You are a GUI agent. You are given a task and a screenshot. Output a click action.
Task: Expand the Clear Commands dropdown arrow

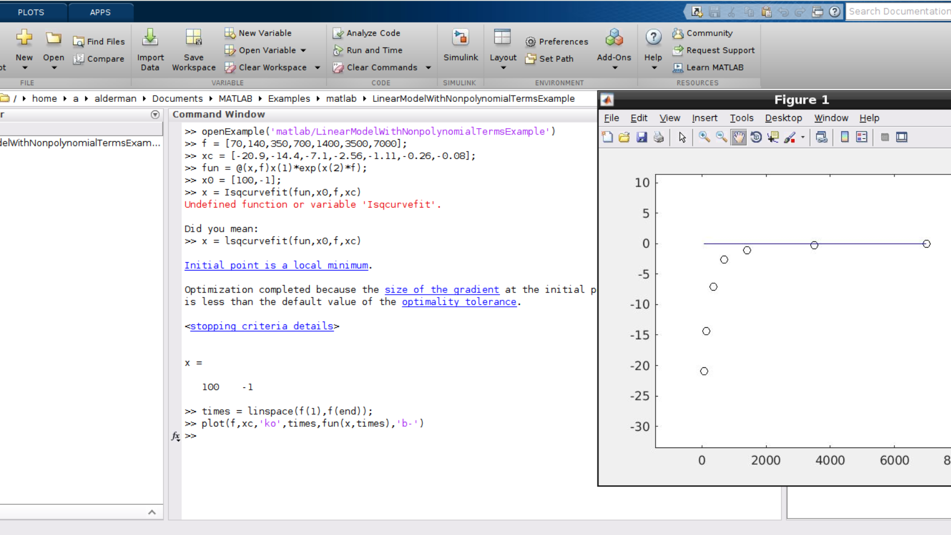[428, 68]
